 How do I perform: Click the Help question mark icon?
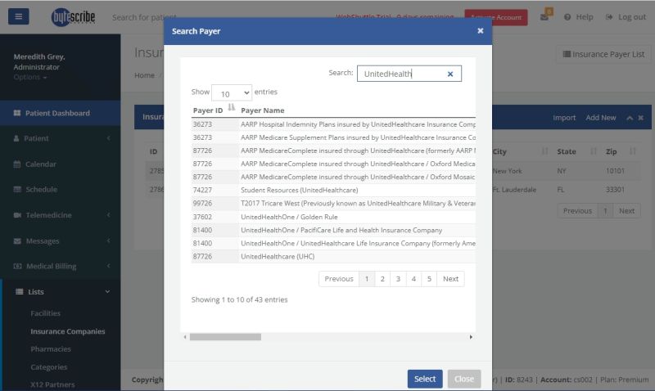[567, 17]
